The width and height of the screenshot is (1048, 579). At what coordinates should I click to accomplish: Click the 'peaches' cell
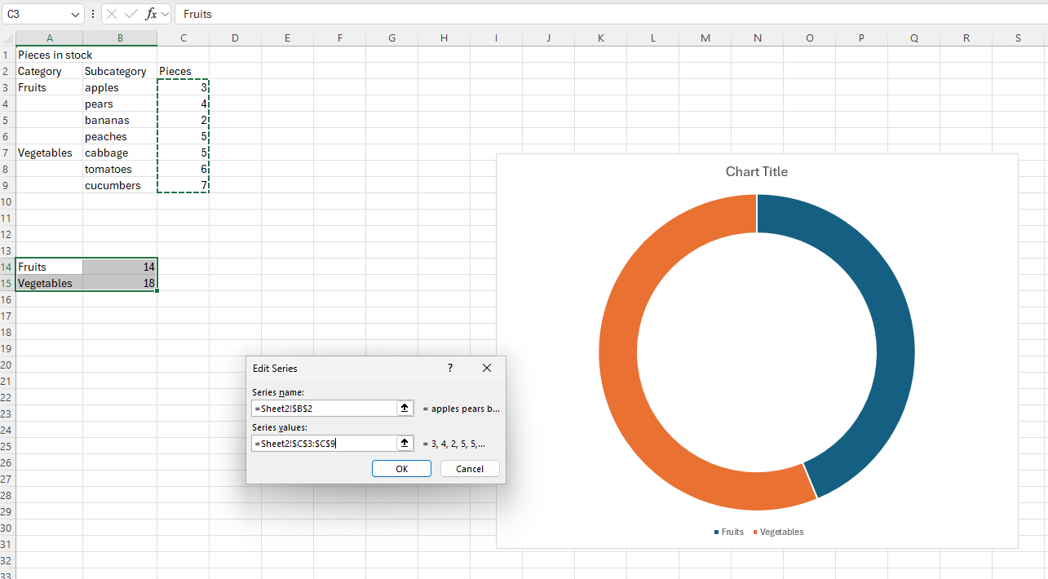click(120, 136)
